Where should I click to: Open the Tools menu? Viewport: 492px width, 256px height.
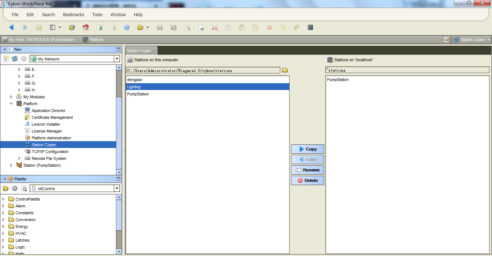click(x=97, y=15)
